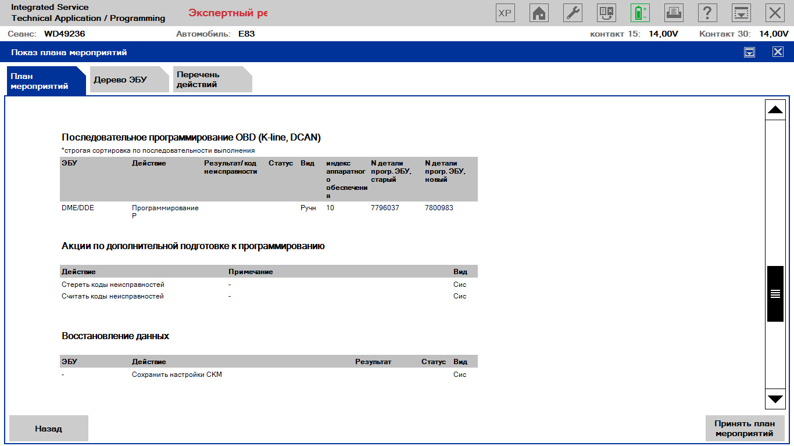This screenshot has width=794, height=446.
Task: Minimize the plan panel in the blue bar
Action: tap(750, 52)
